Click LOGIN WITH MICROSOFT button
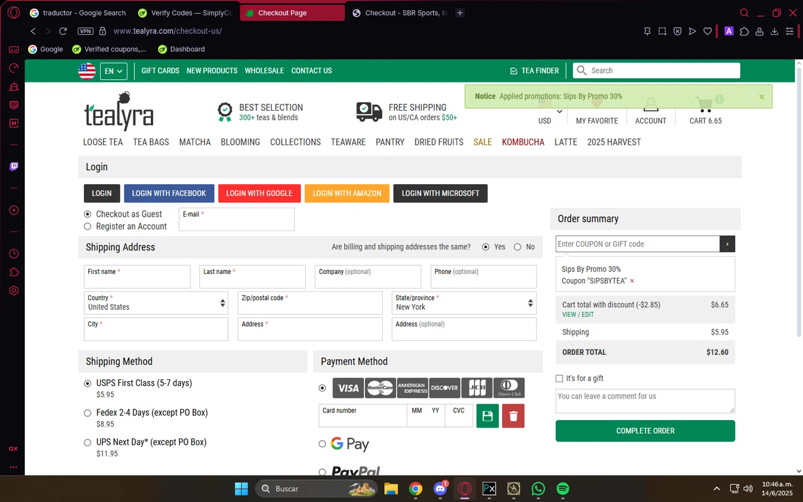This screenshot has height=502, width=803. [x=441, y=193]
